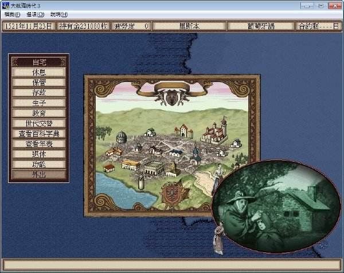Select the orange-roofed gatehouse at top center

(184, 131)
